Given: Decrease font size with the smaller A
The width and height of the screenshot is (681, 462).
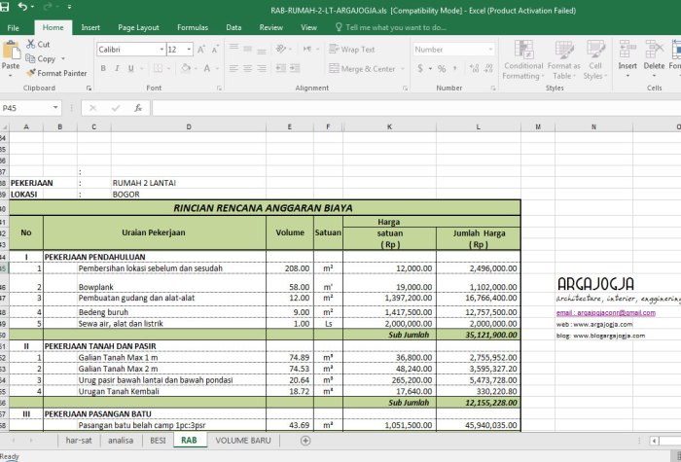Looking at the screenshot, I should pos(215,50).
